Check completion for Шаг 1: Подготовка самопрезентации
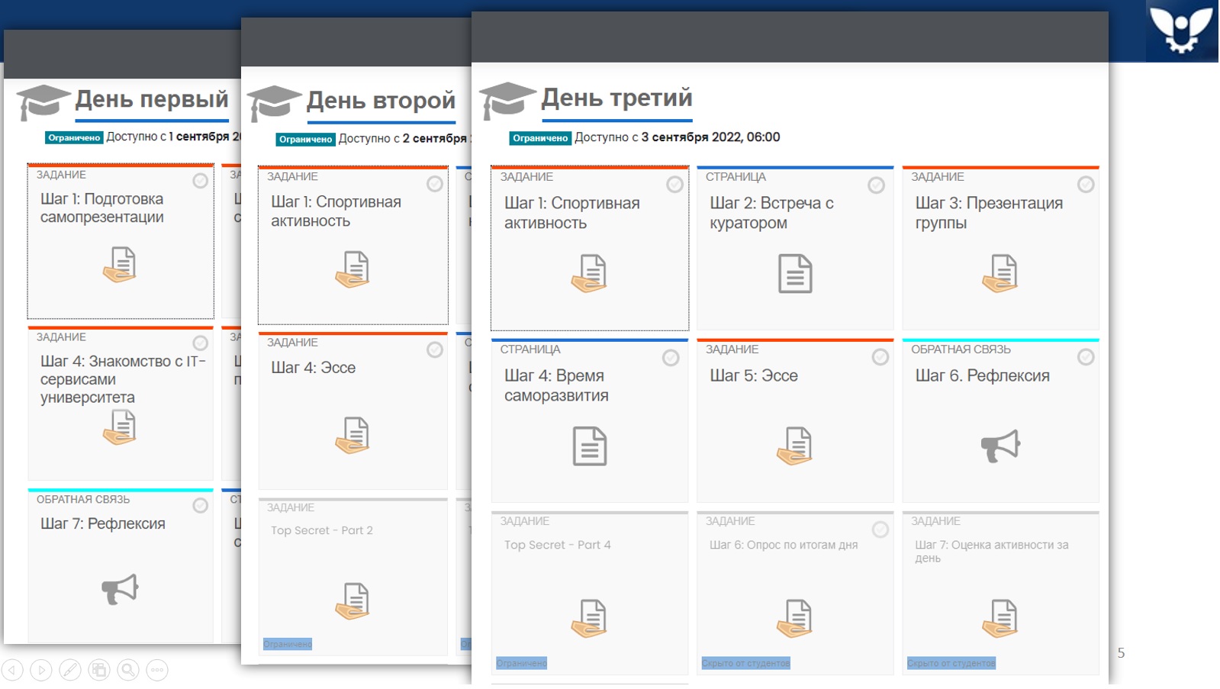The height and width of the screenshot is (689, 1220). [200, 181]
